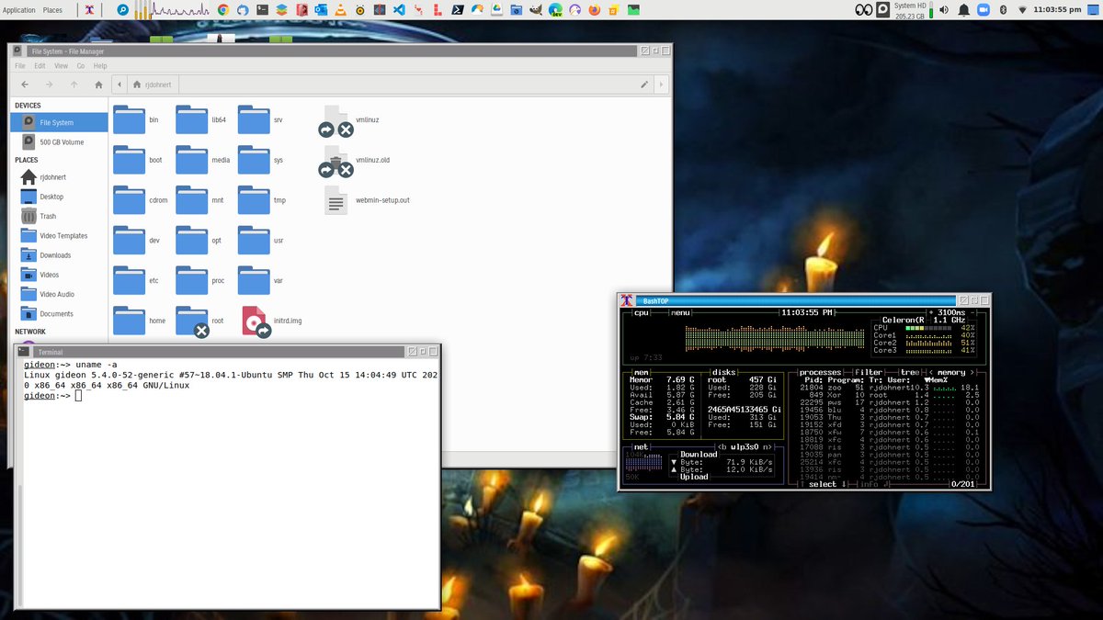This screenshot has width=1103, height=620.
Task: Go back in the File Manager toolbar
Action: tap(25, 84)
